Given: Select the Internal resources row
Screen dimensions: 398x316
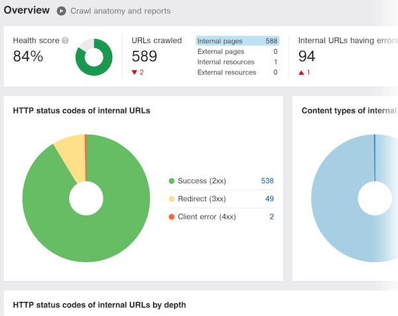Looking at the screenshot, I should click(237, 62).
